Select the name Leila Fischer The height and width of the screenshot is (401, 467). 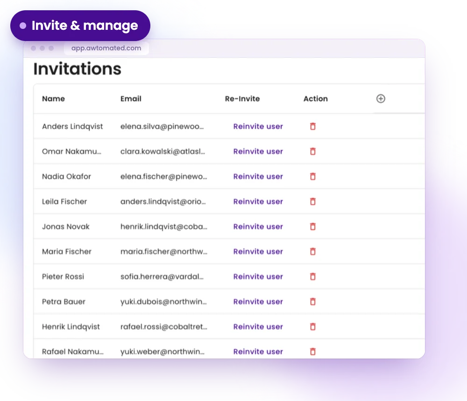(x=64, y=201)
